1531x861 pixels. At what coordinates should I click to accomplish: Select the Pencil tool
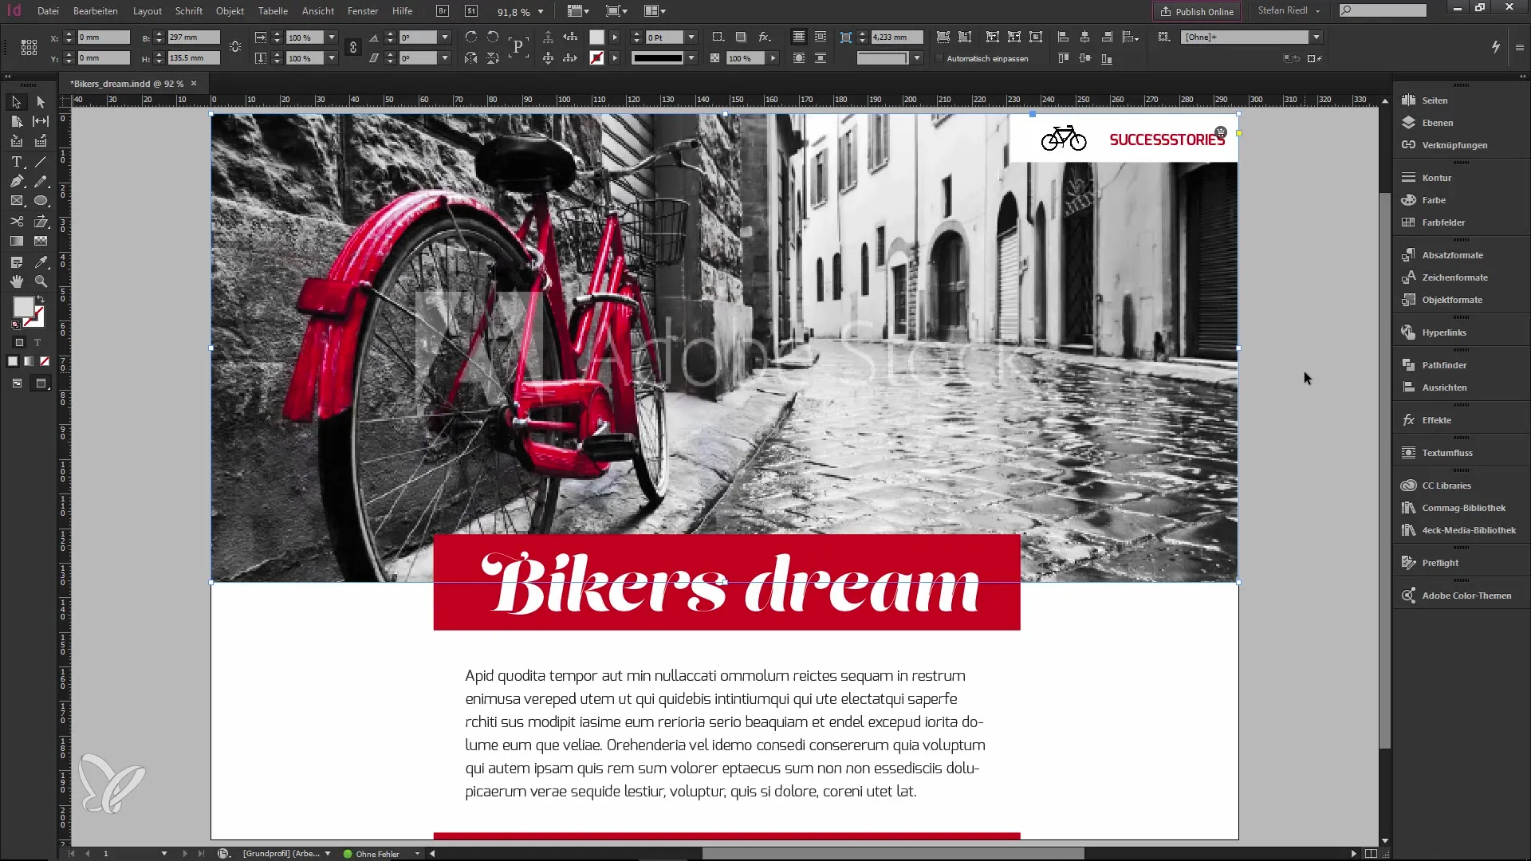[x=41, y=182]
